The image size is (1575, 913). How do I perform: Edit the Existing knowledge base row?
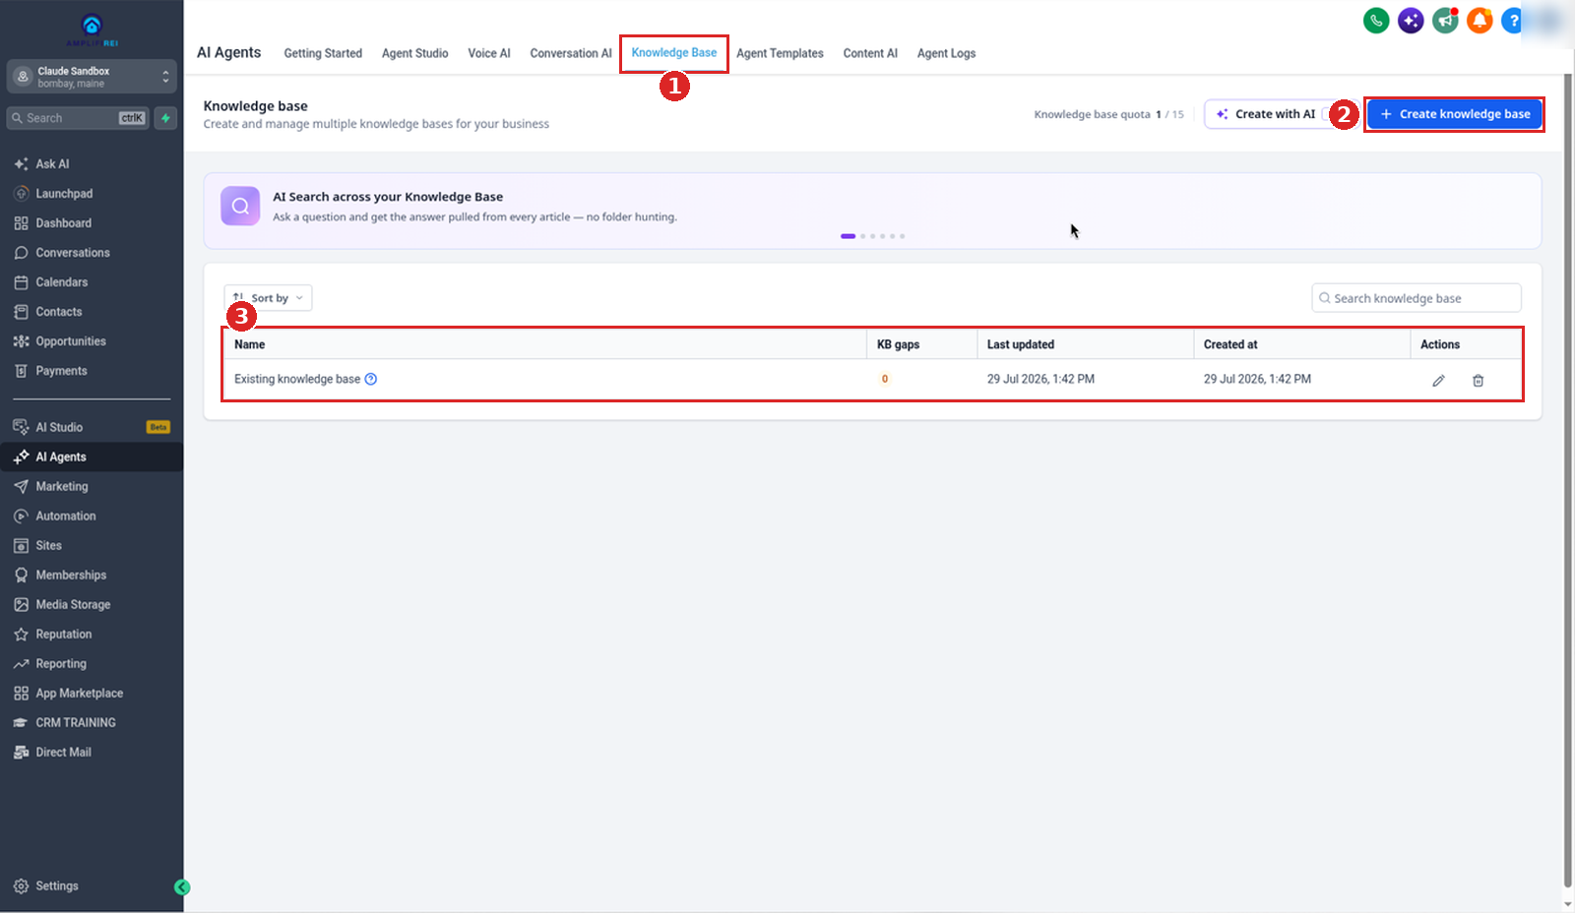tap(1438, 381)
